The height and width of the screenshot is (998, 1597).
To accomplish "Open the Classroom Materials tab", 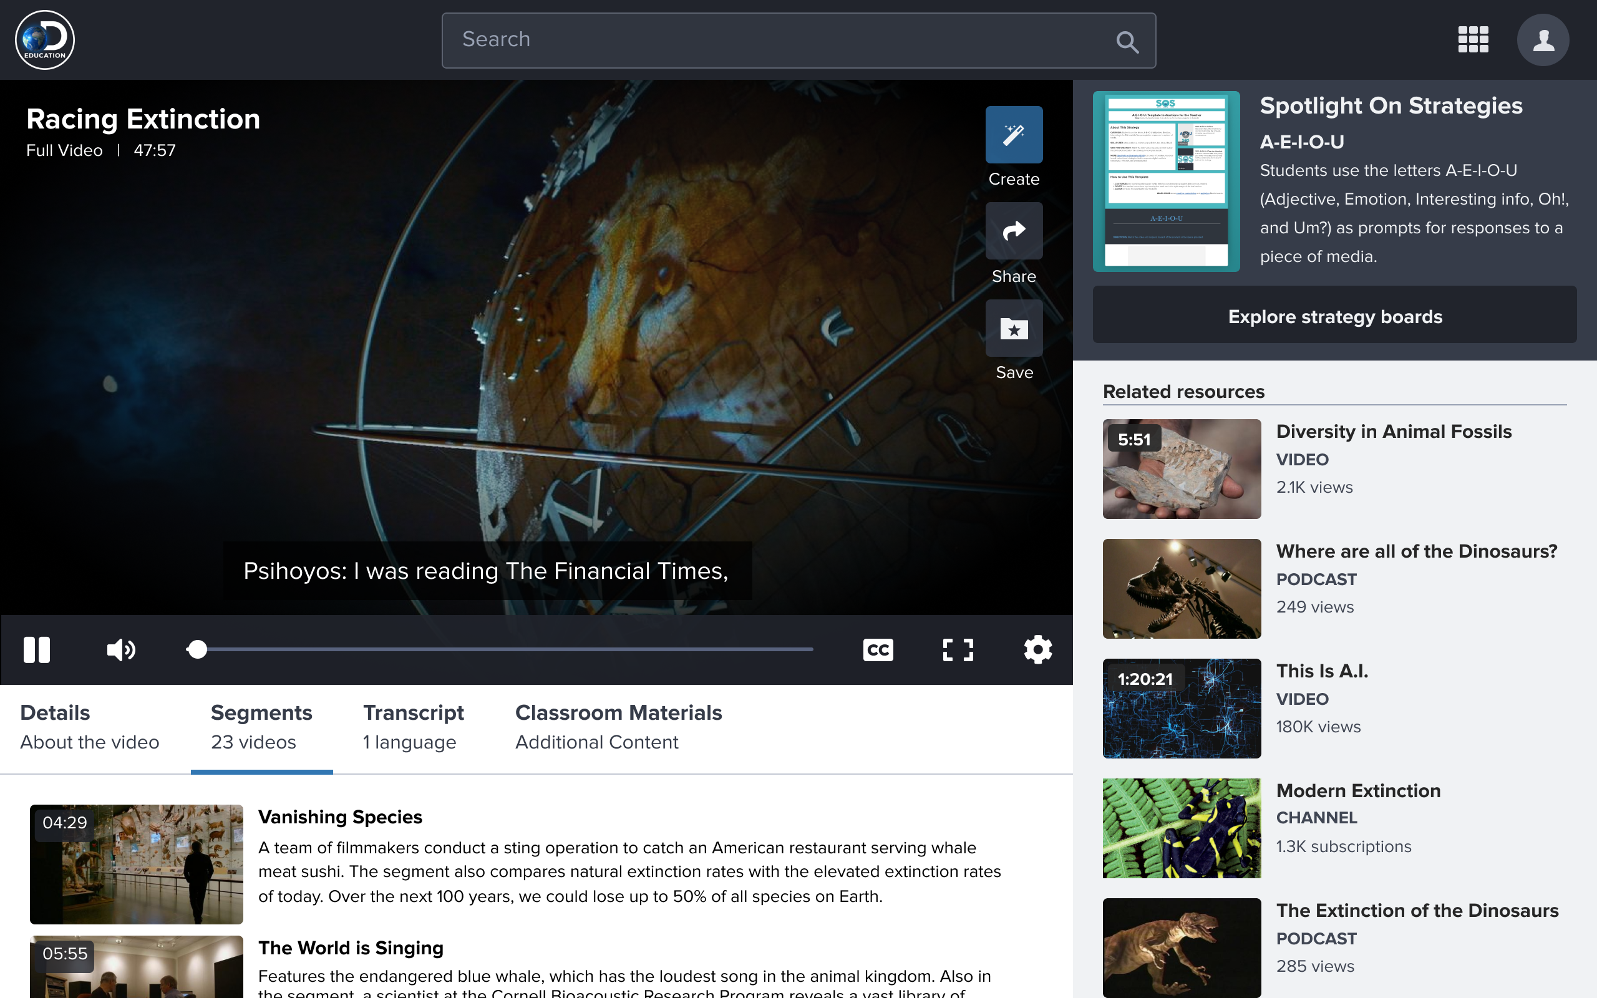I will point(618,726).
